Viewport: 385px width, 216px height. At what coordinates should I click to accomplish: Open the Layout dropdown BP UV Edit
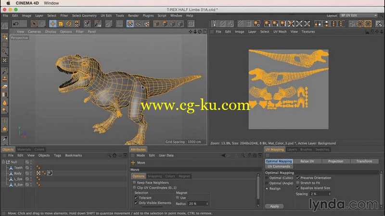(359, 15)
